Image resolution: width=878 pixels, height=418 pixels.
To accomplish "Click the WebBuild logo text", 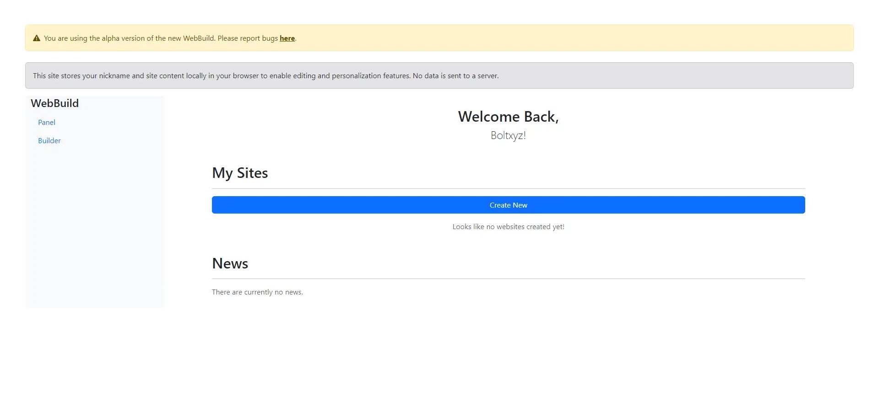I will (x=54, y=103).
